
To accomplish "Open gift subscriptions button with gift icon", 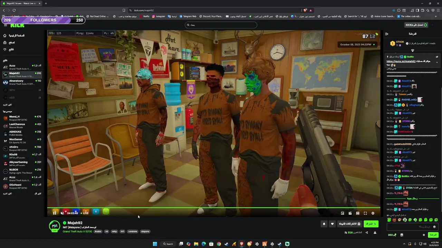I will (x=349, y=224).
